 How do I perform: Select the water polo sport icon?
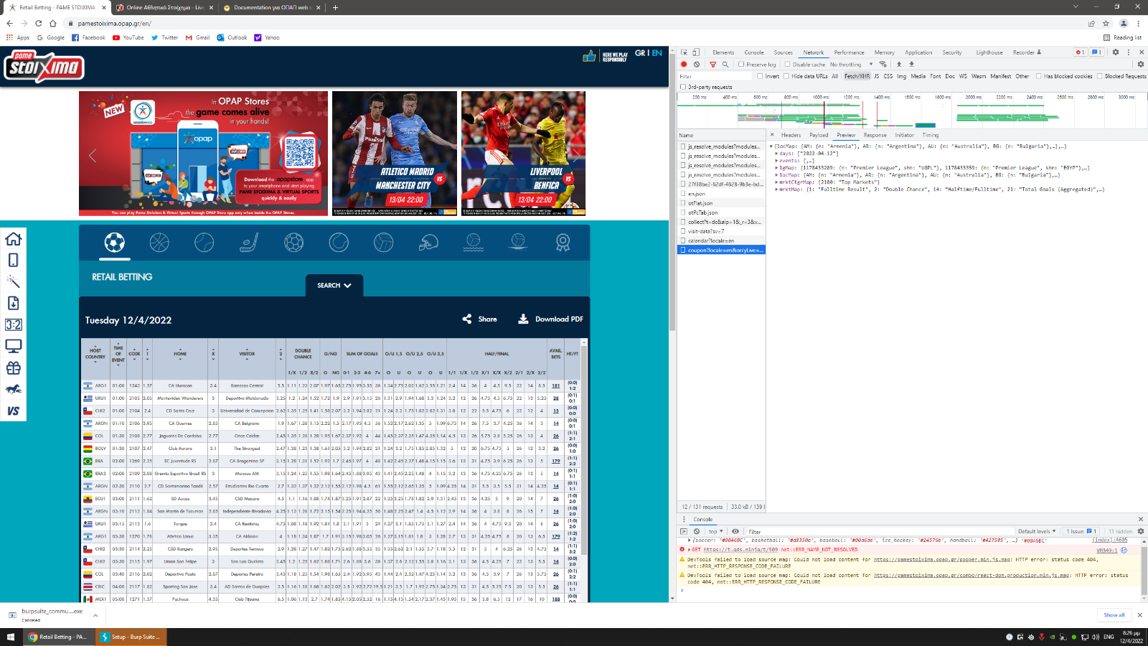pyautogui.click(x=473, y=243)
